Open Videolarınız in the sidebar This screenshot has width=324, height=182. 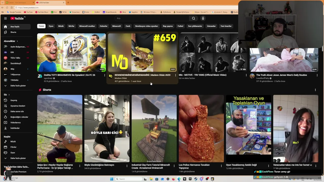[17, 123]
